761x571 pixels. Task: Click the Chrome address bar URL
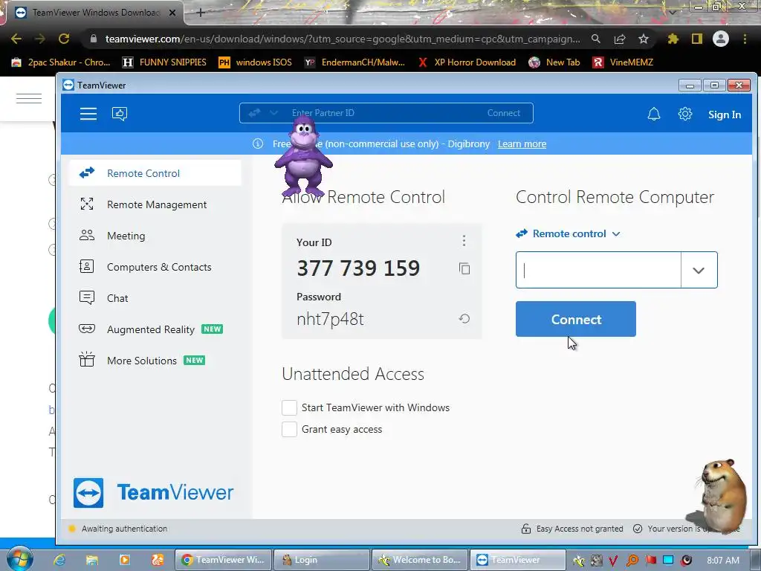(342, 39)
